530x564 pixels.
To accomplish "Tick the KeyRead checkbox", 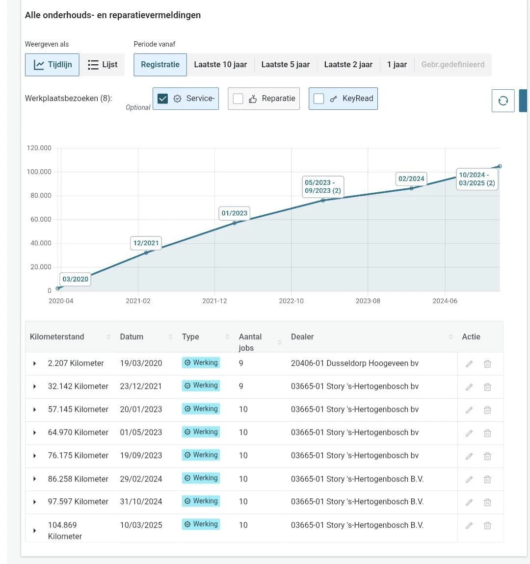I will point(318,99).
